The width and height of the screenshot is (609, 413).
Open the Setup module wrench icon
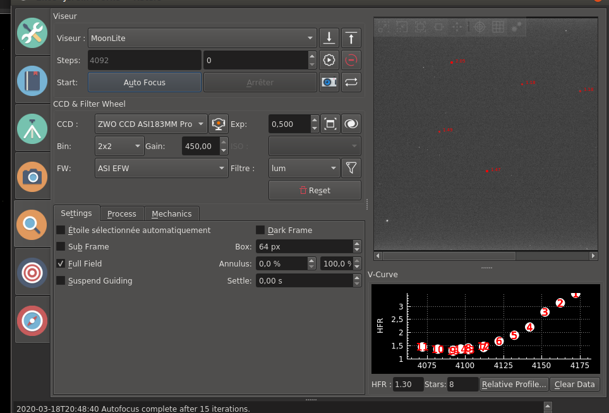pos(32,33)
